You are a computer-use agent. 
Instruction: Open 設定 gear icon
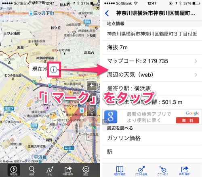86,171
